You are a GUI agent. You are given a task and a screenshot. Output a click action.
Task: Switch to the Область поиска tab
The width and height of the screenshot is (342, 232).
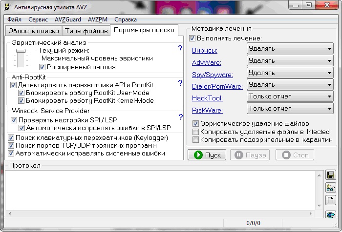click(34, 31)
